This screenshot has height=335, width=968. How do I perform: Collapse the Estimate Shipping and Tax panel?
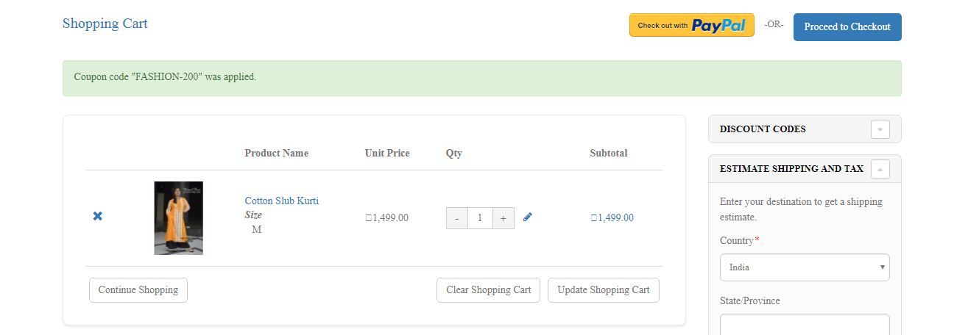(880, 169)
